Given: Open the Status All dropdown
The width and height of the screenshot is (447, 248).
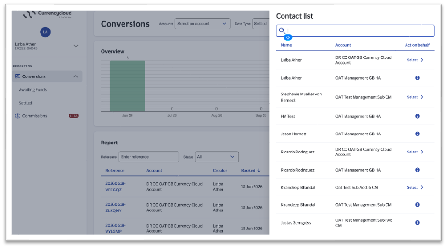Looking at the screenshot, I should [x=217, y=157].
